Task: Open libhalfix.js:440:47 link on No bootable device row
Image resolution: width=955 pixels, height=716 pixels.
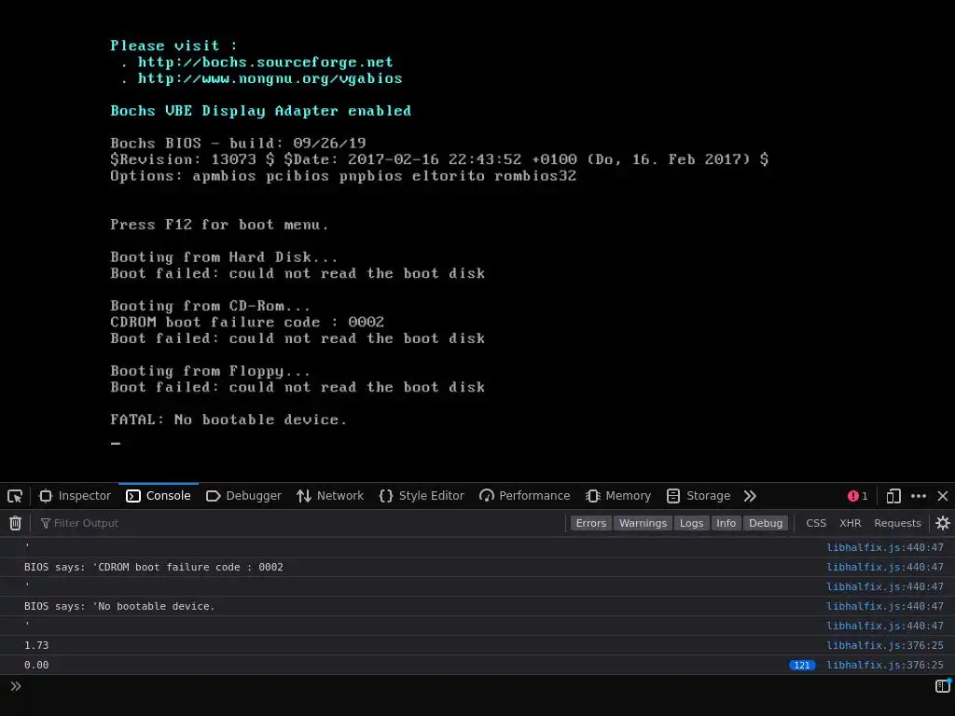Action: (884, 606)
